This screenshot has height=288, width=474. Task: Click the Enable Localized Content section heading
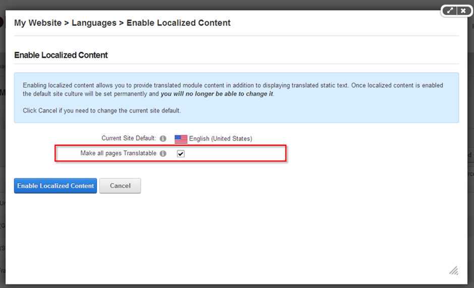(61, 55)
